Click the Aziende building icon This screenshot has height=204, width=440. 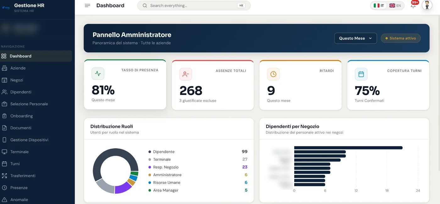(4, 68)
